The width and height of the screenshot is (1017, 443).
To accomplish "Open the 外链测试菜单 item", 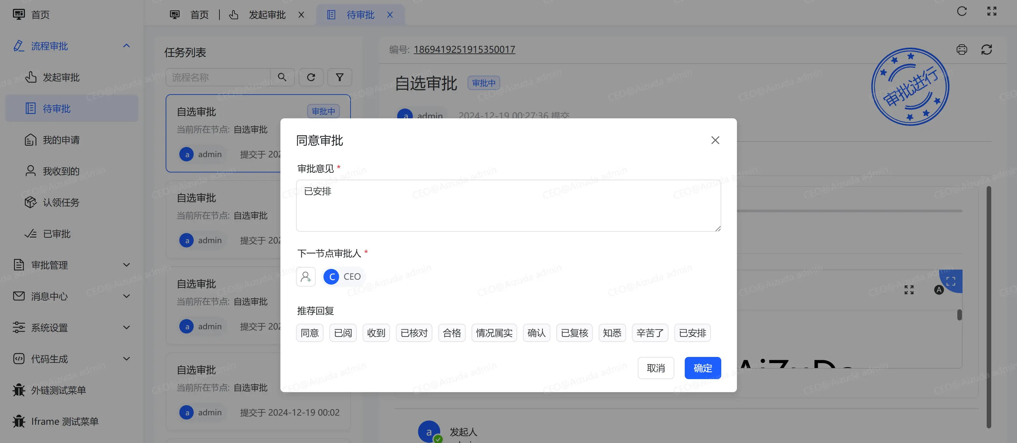I will (72, 390).
